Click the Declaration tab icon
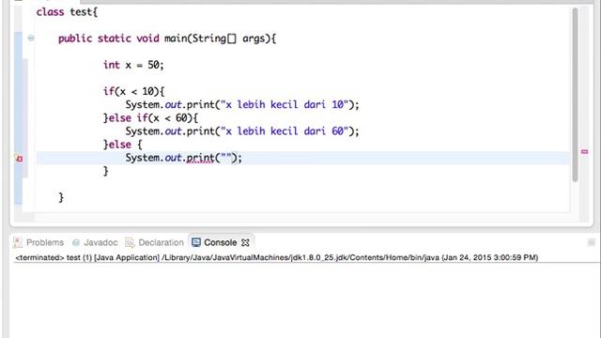 (130, 242)
